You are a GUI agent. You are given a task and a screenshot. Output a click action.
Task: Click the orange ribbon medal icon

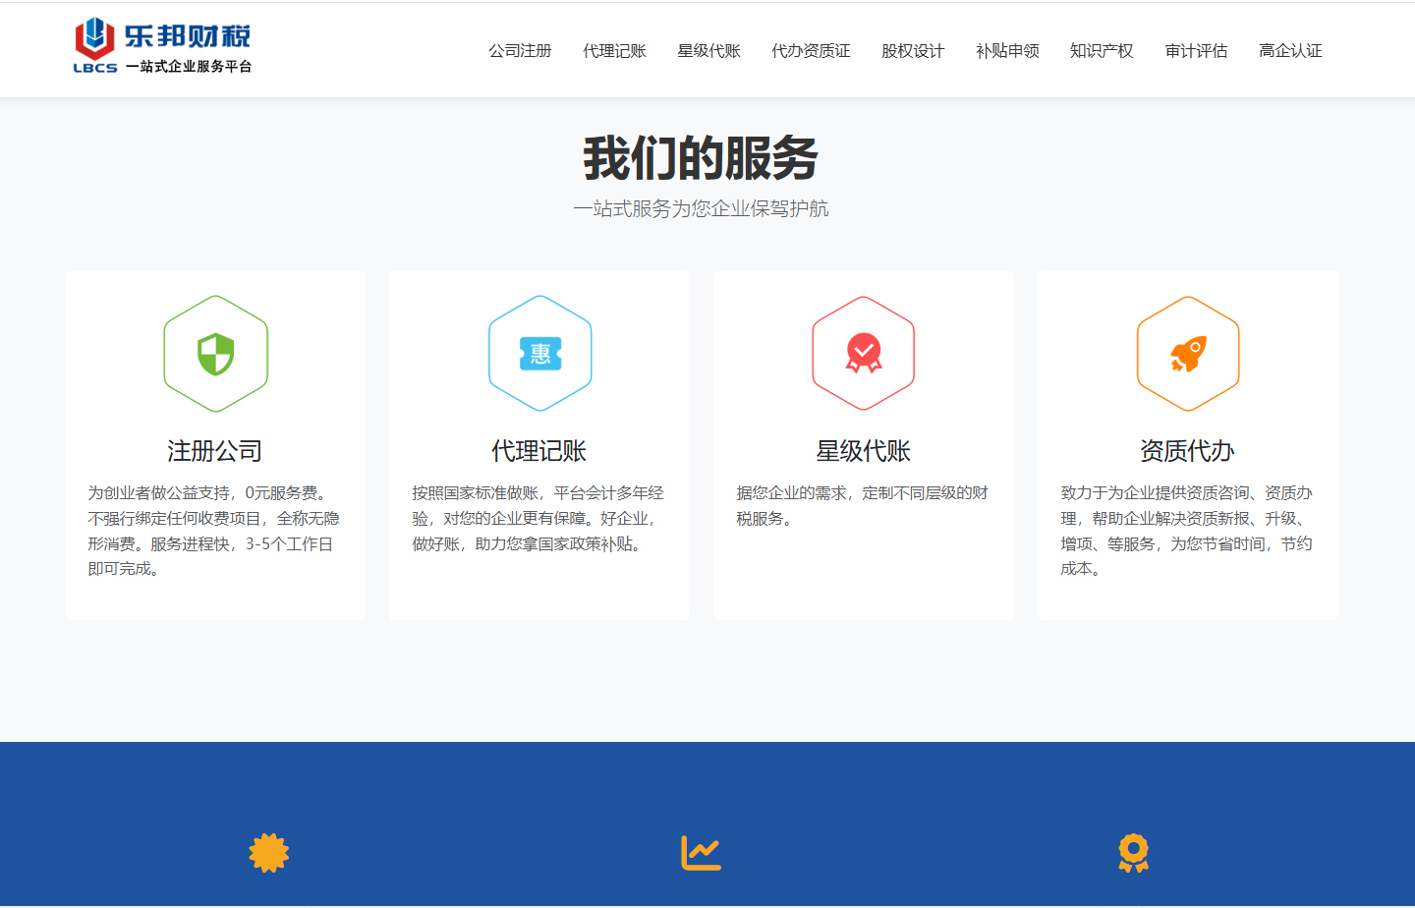pyautogui.click(x=1133, y=853)
